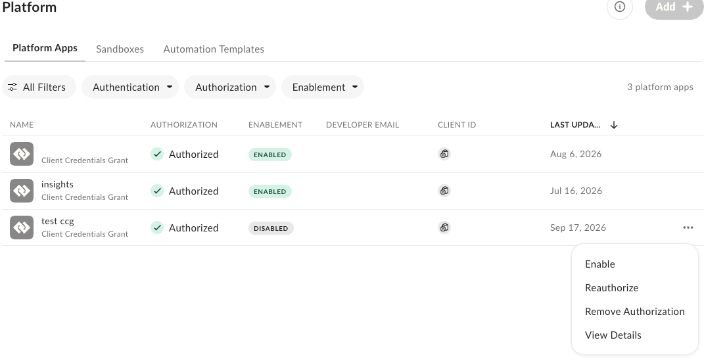Switch to the Sandboxes tab
The image size is (704, 361).
point(120,49)
